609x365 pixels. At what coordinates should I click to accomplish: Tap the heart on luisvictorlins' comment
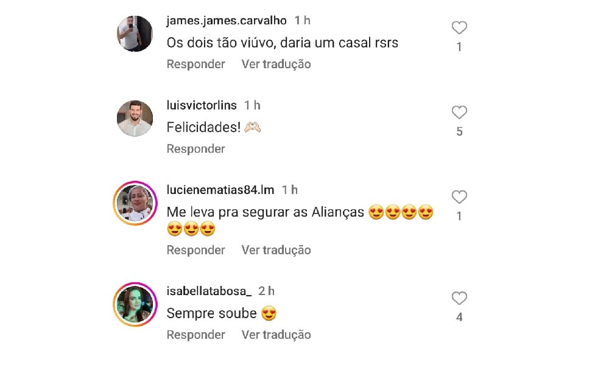coord(459,112)
